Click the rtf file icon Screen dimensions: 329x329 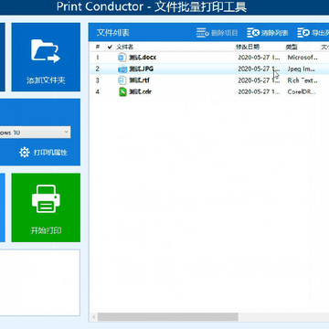(x=122, y=80)
